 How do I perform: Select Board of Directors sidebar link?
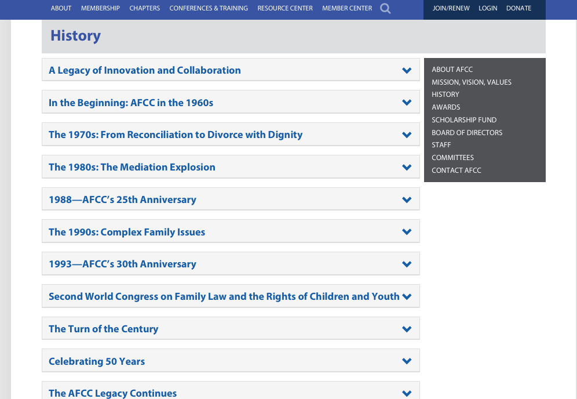[x=467, y=133]
